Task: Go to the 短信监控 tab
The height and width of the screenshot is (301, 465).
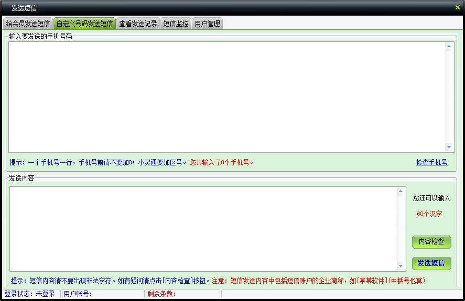Action: tap(176, 24)
